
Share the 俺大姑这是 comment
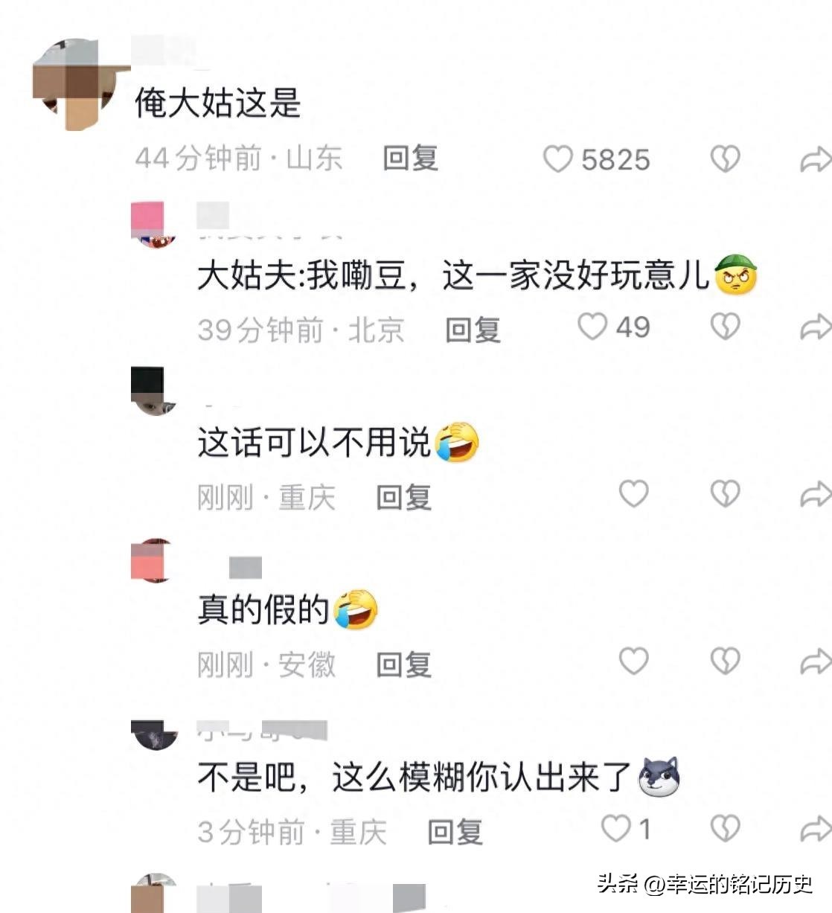(815, 158)
